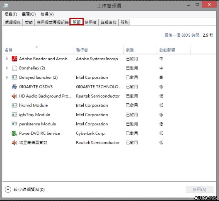This screenshot has width=219, height=201.
Task: Click the hkcmd Module icon
Action: click(14, 105)
